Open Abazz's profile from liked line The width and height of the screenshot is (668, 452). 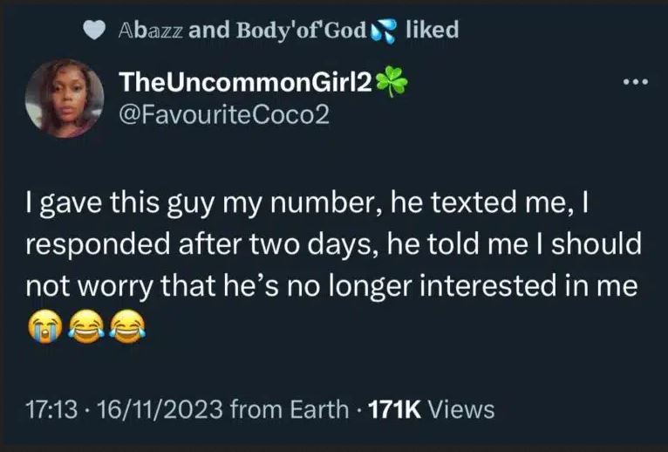pos(149,30)
